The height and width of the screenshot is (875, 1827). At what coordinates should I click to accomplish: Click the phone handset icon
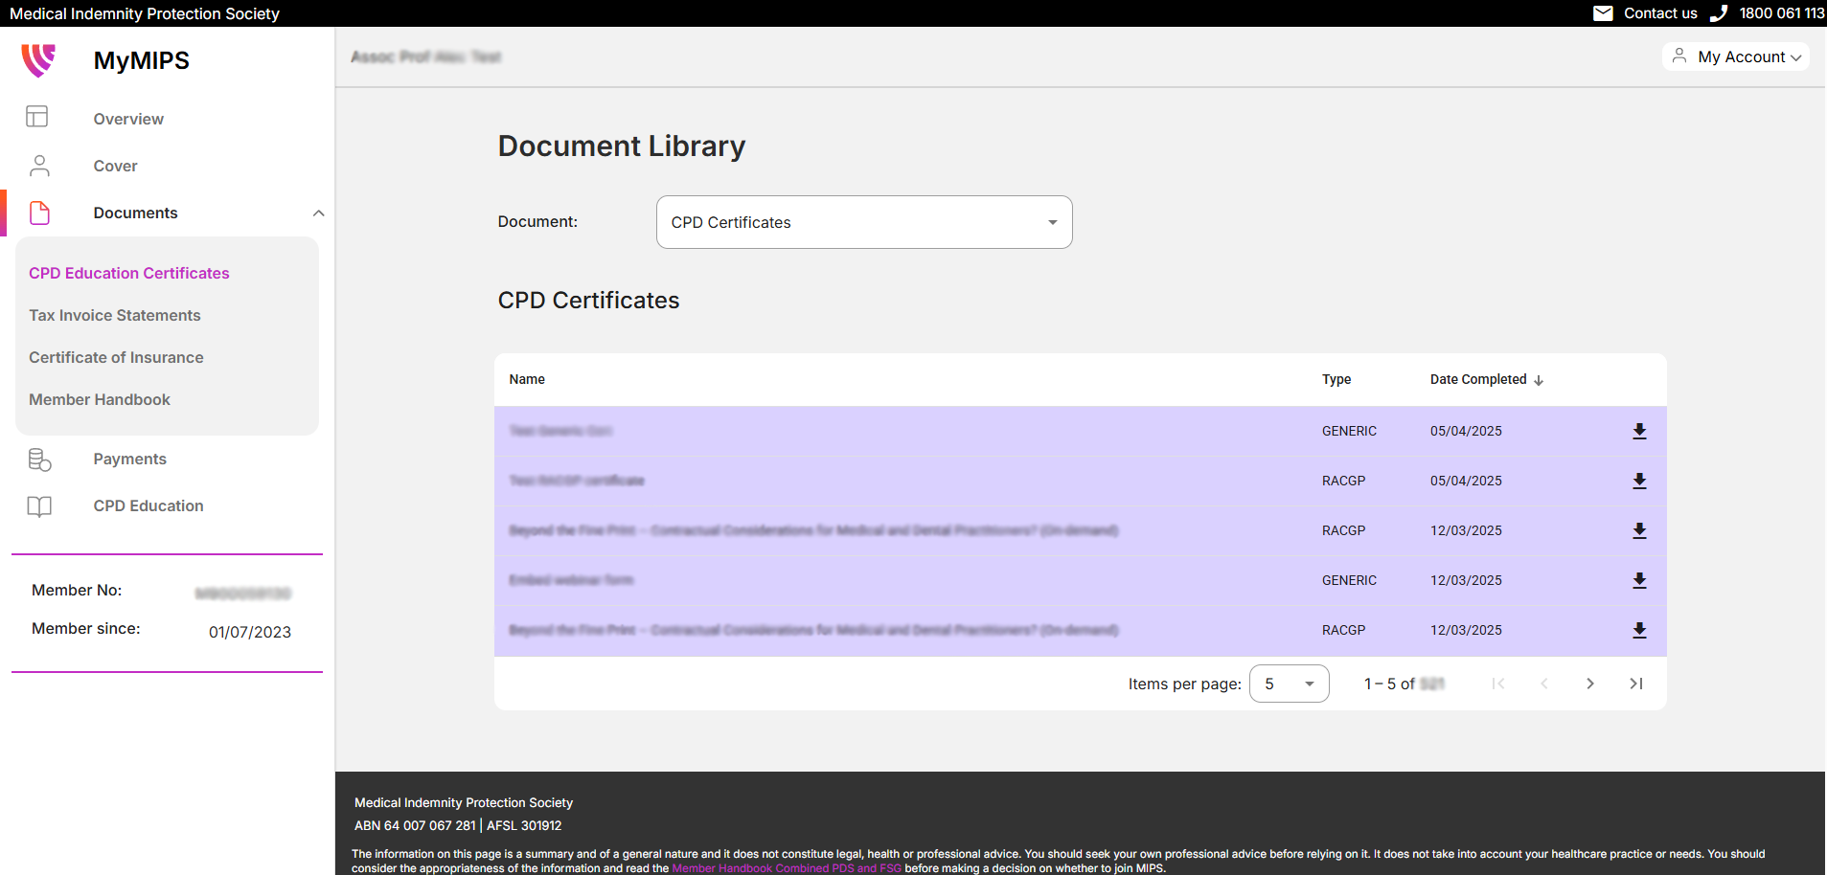pyautogui.click(x=1719, y=13)
